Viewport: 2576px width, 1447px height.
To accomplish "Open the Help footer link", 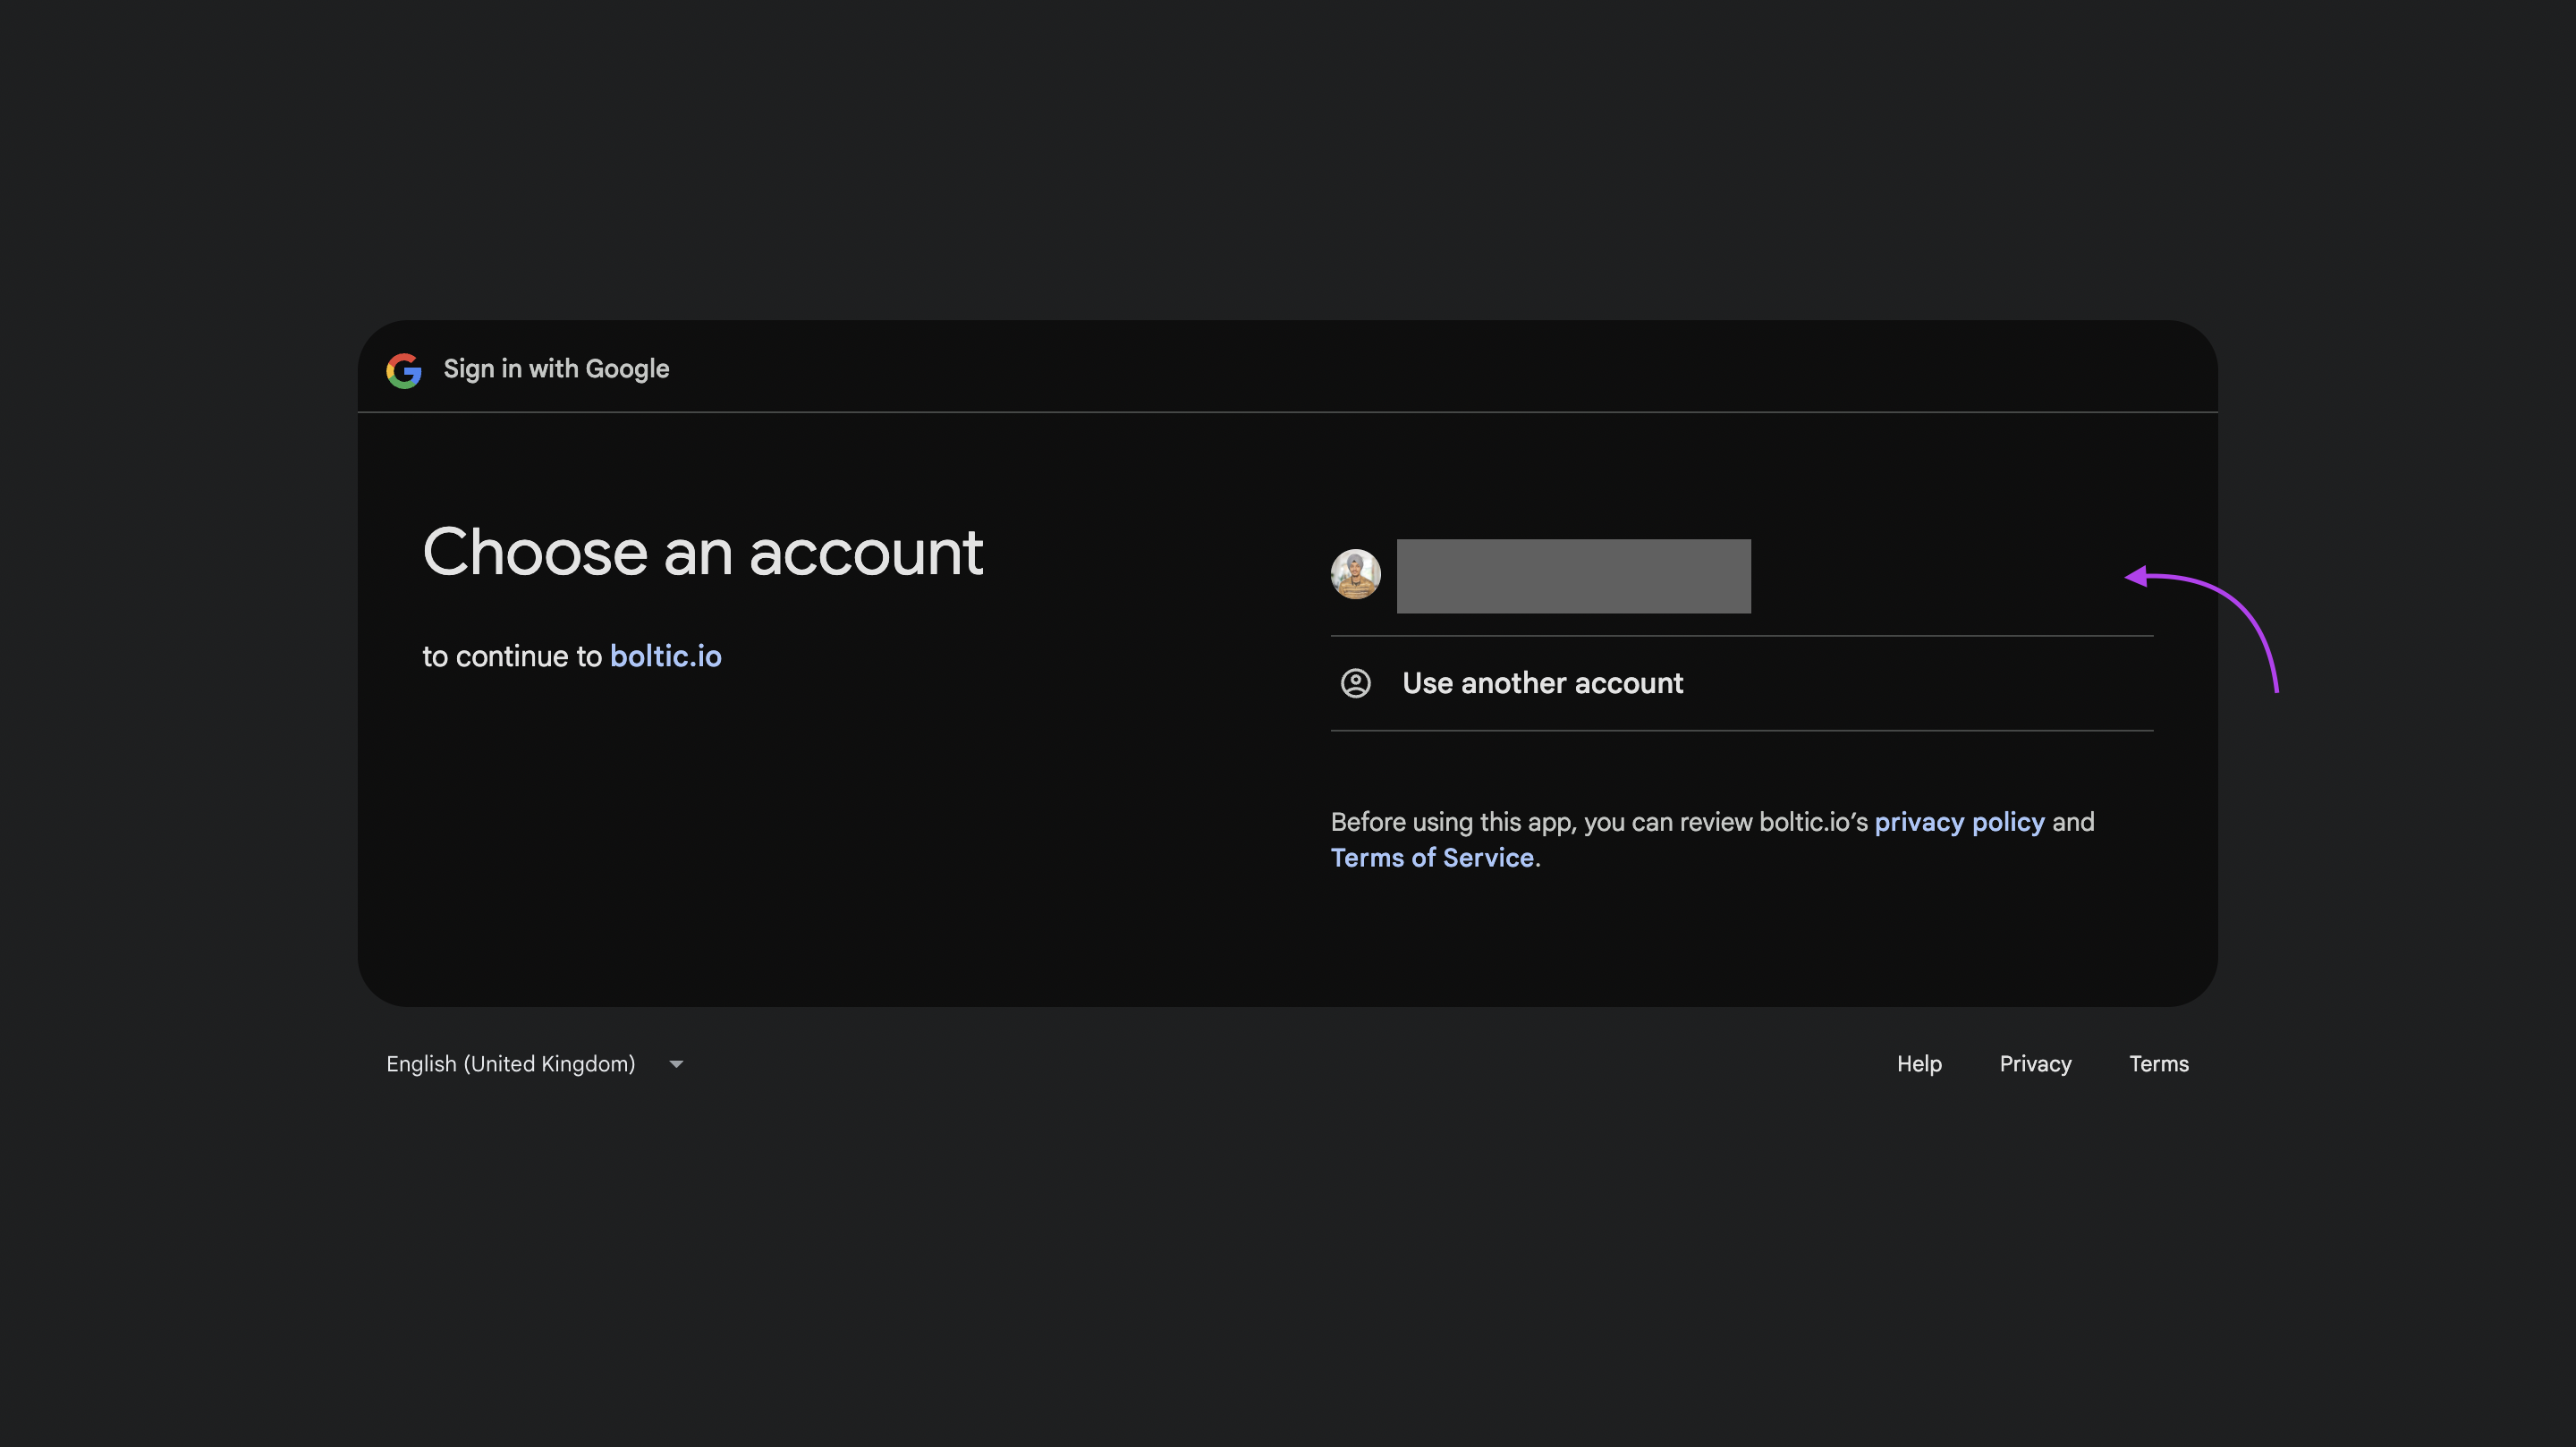I will point(1919,1064).
